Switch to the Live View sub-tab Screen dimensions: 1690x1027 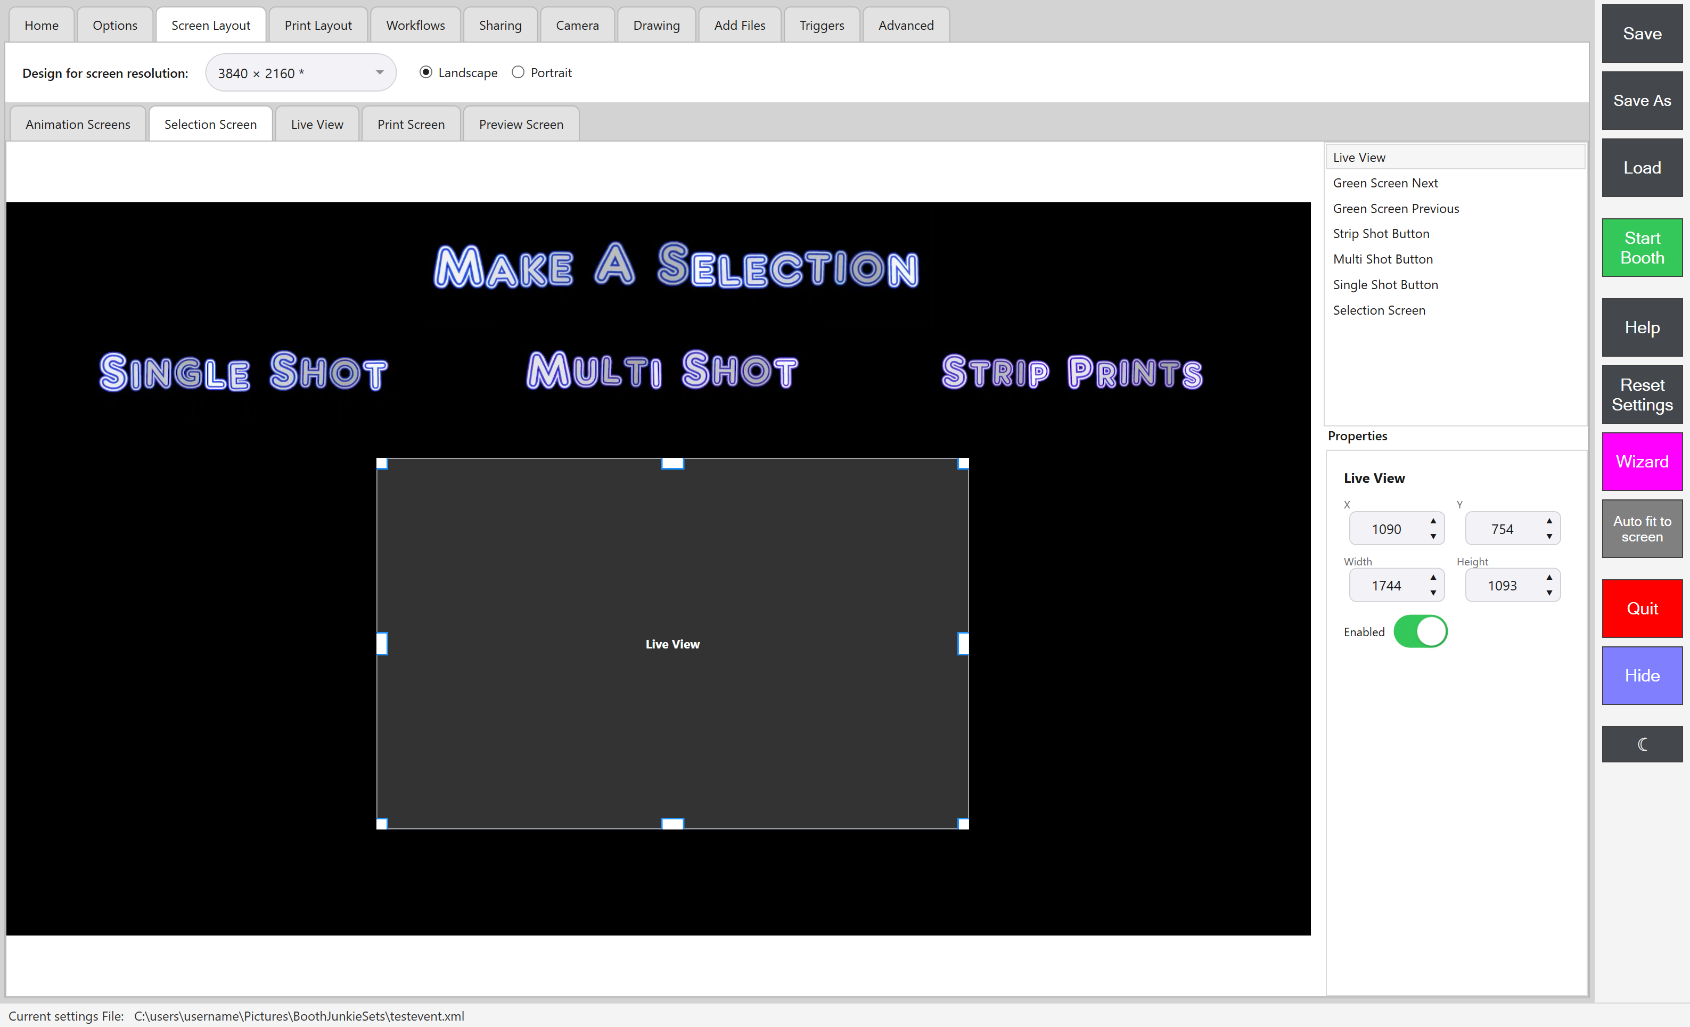point(317,124)
